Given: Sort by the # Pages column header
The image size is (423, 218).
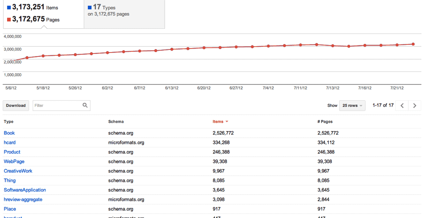Looking at the screenshot, I should tap(325, 121).
